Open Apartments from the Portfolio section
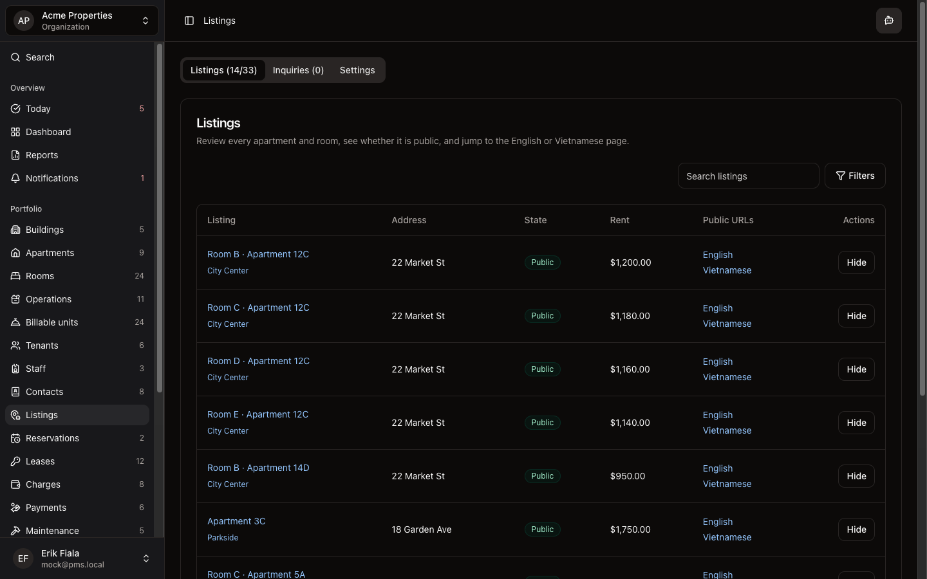 (49, 253)
